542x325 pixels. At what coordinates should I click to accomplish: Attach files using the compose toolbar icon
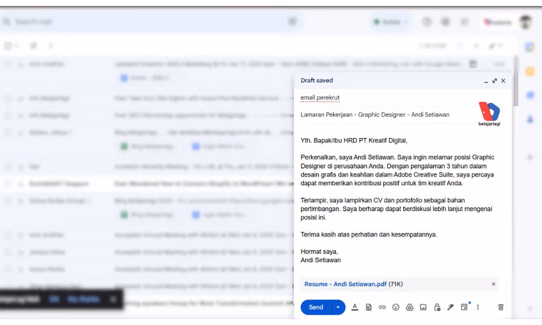[x=369, y=307]
